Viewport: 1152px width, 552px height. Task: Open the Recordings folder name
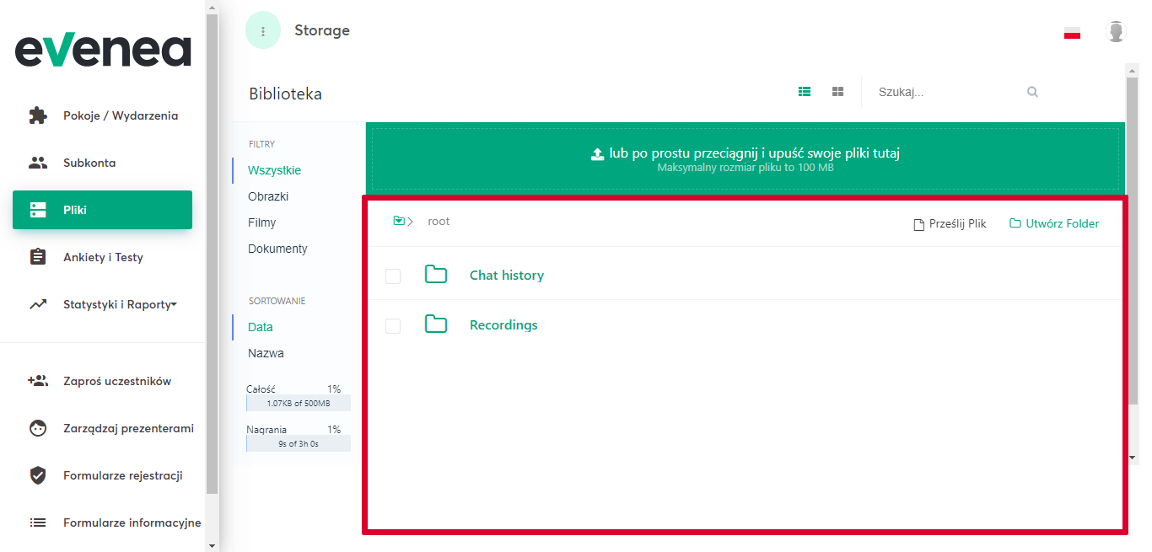coord(503,324)
